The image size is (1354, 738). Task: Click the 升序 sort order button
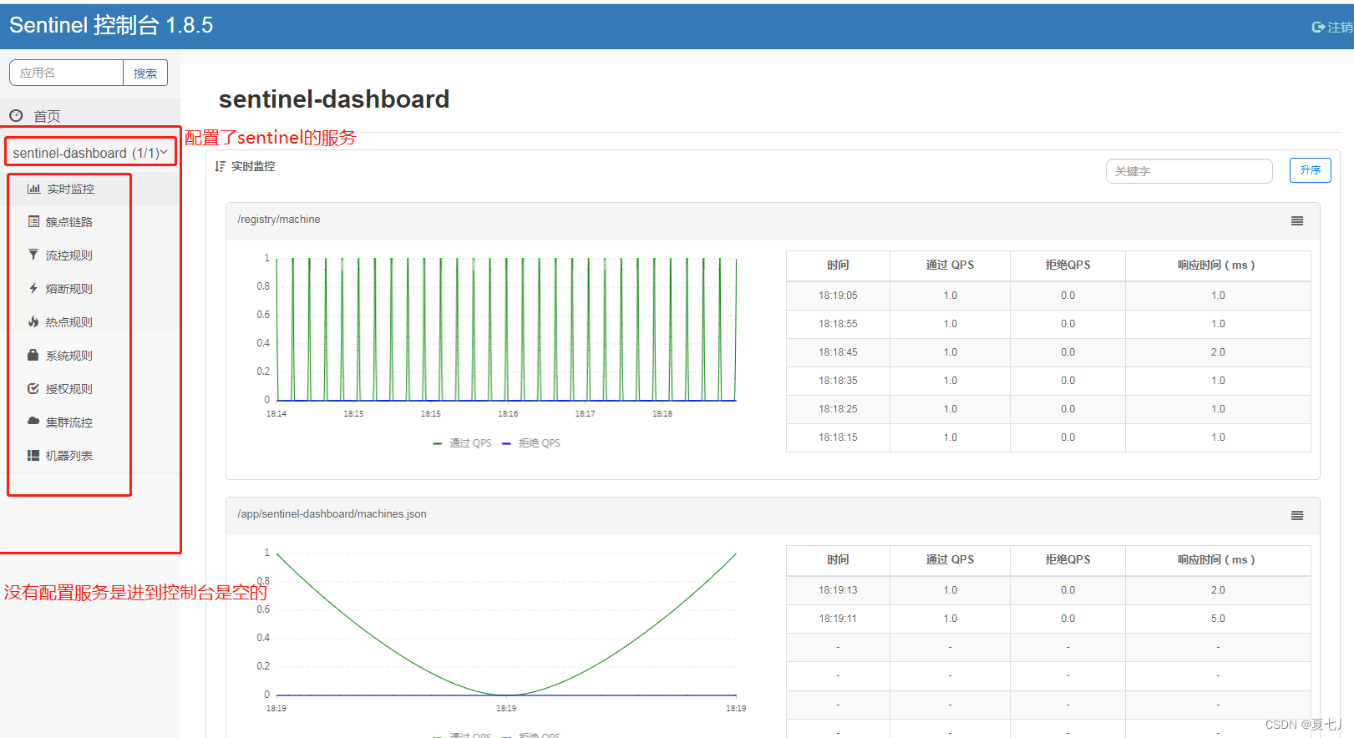1310,170
